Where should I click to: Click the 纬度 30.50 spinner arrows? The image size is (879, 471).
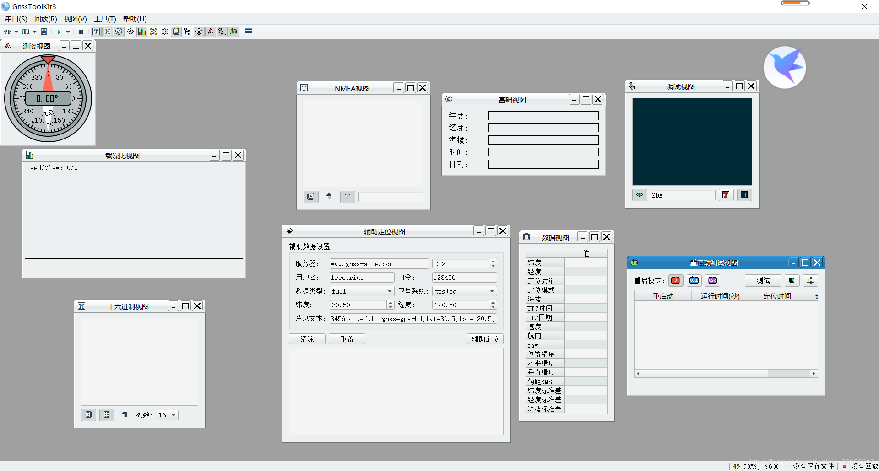(391, 305)
